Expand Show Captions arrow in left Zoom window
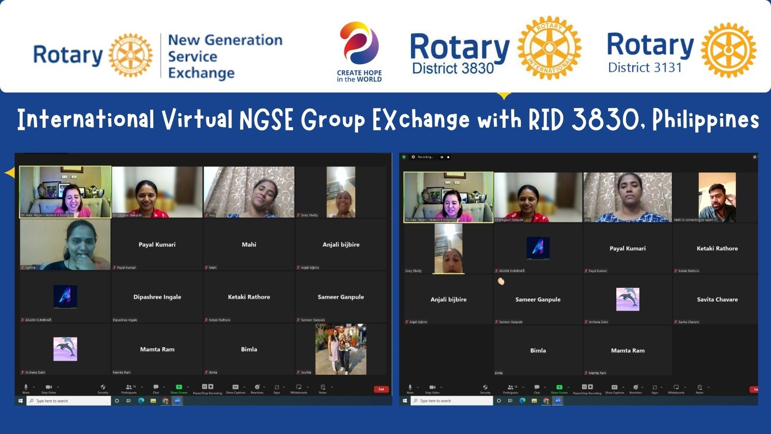The image size is (771, 434). pyautogui.click(x=244, y=387)
